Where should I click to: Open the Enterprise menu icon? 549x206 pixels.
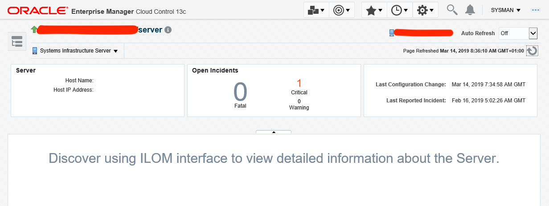coord(316,10)
